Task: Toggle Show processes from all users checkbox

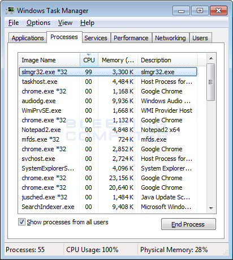Action: point(21,222)
